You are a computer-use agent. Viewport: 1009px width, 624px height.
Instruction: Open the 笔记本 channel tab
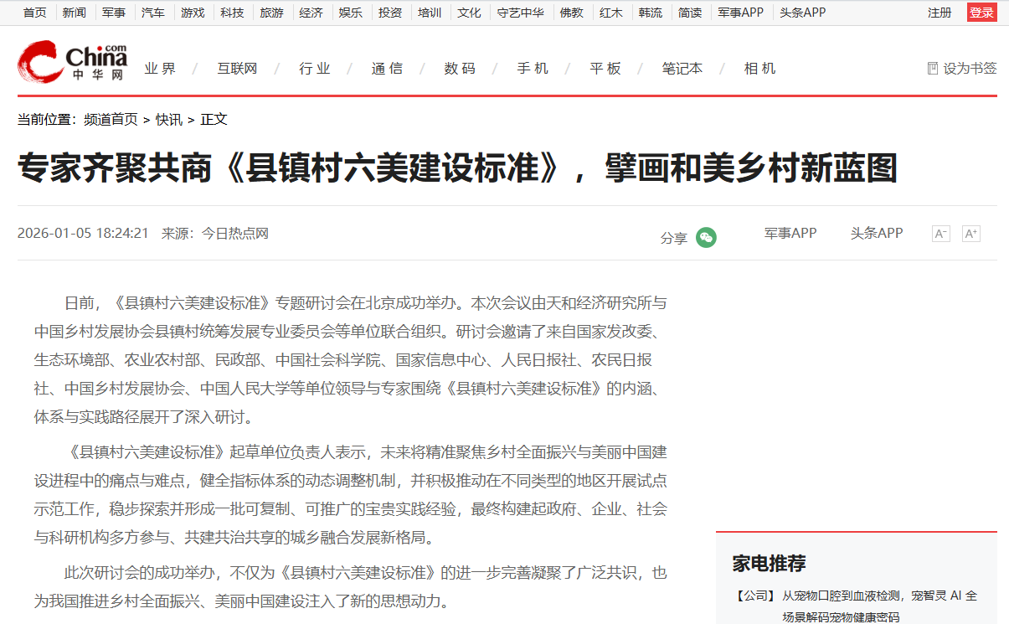[x=682, y=69]
